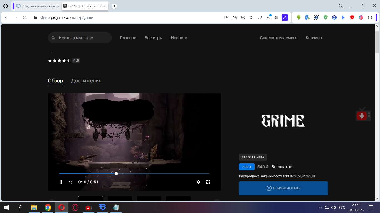
Task: Open the extensions cube icon
Action: tap(370, 17)
